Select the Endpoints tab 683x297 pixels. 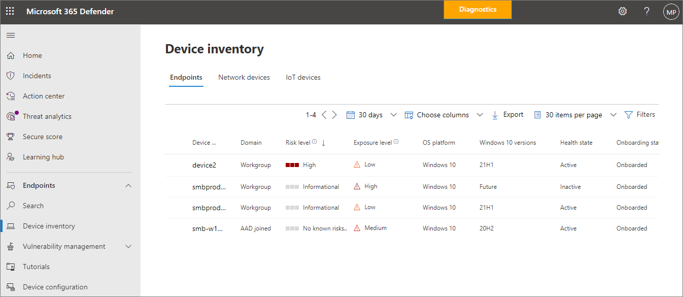coord(186,78)
